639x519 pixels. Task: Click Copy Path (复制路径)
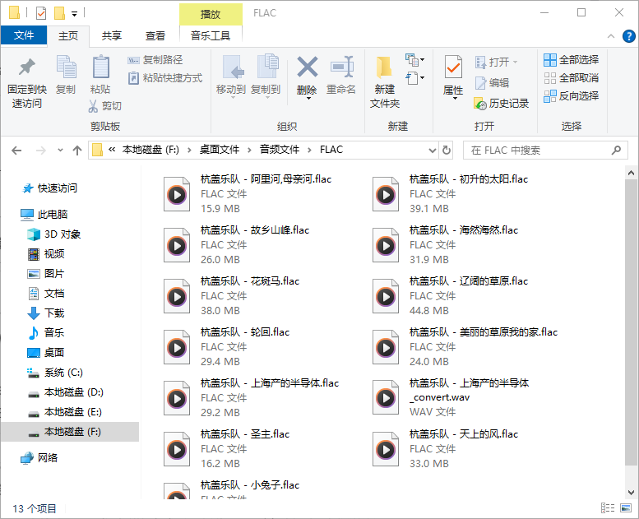[155, 60]
